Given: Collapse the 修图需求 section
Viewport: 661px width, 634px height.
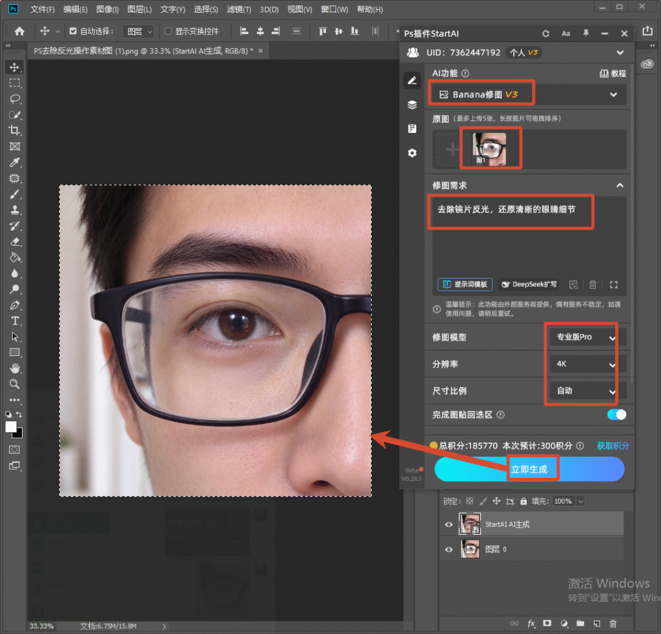Looking at the screenshot, I should pos(620,185).
